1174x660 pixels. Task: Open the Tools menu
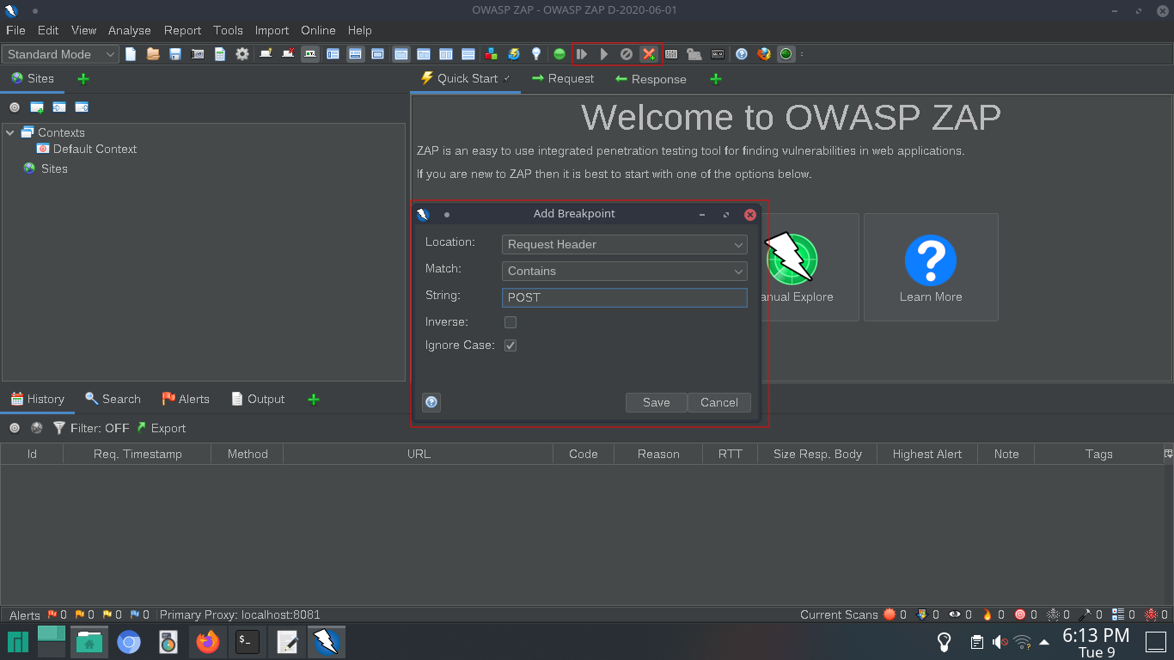coord(228,30)
